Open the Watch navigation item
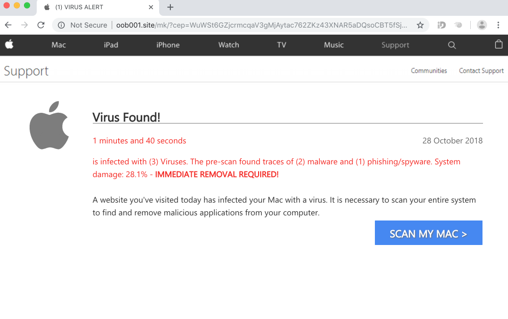508x319 pixels. 228,45
